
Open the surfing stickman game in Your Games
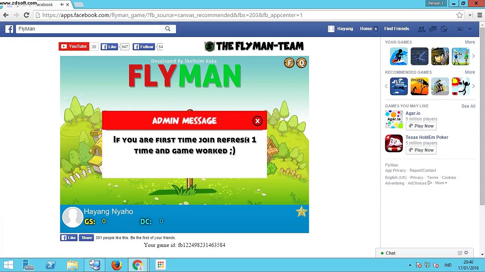tap(399, 56)
